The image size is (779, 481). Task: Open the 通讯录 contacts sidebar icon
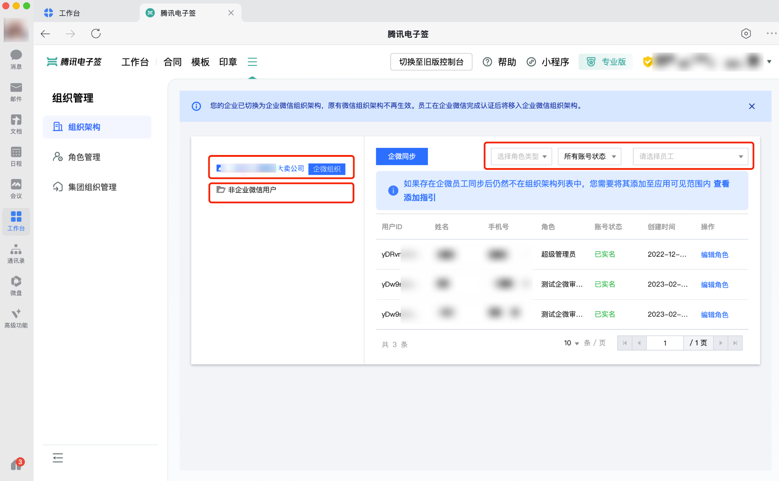click(x=16, y=254)
